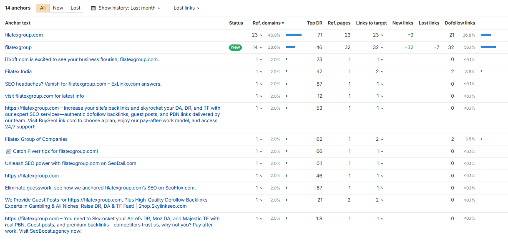508x241 pixels.
Task: Sort by Dofollow links column header
Action: tap(460, 23)
